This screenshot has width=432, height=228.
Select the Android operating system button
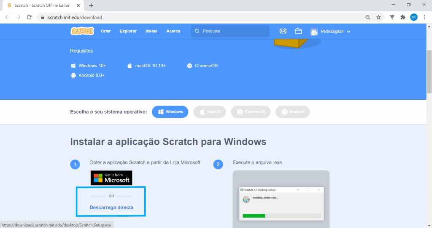coord(293,112)
